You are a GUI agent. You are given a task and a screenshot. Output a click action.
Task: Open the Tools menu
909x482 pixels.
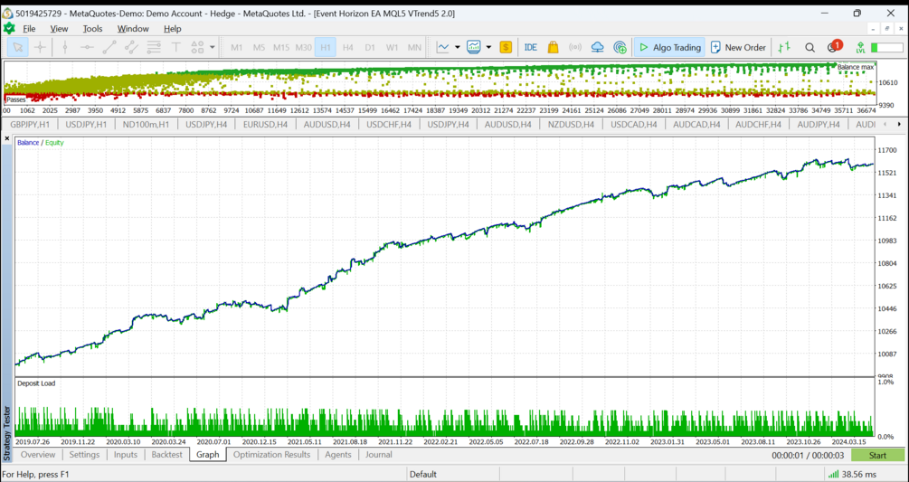click(x=93, y=28)
